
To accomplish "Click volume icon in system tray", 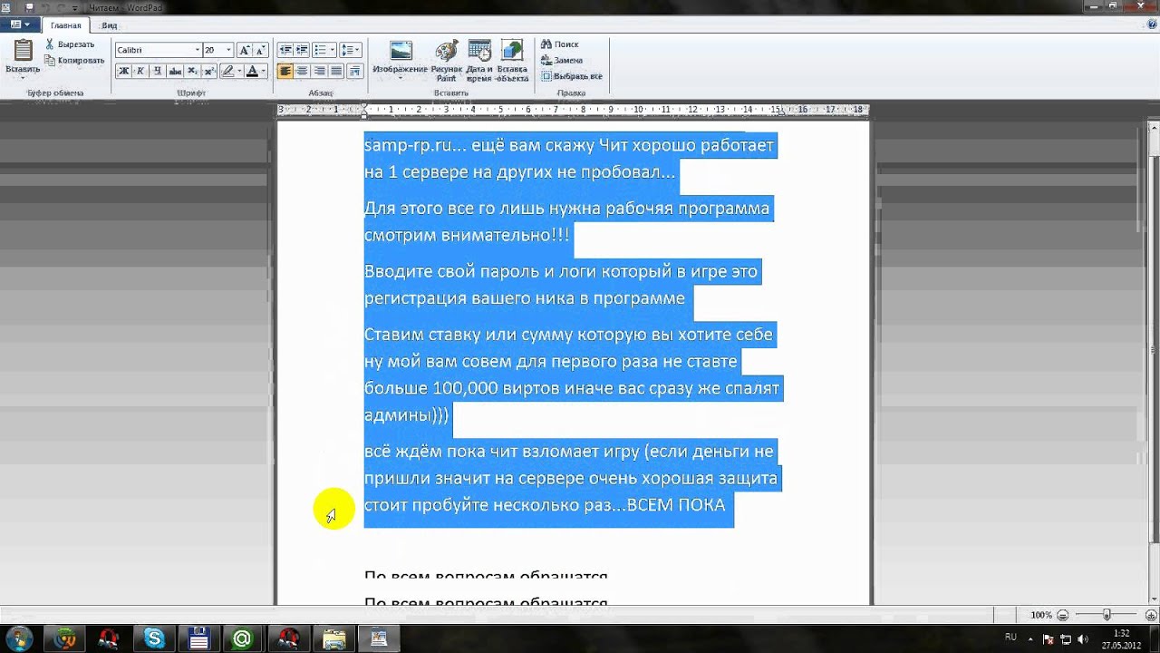I will pyautogui.click(x=1081, y=639).
